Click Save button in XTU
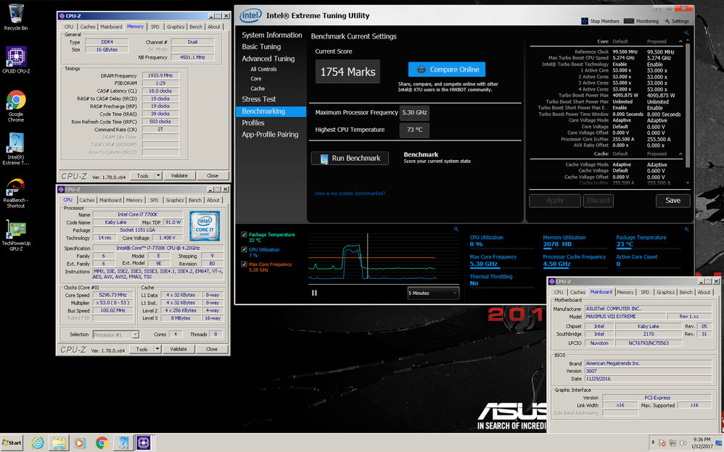The width and height of the screenshot is (724, 452). coord(672,201)
